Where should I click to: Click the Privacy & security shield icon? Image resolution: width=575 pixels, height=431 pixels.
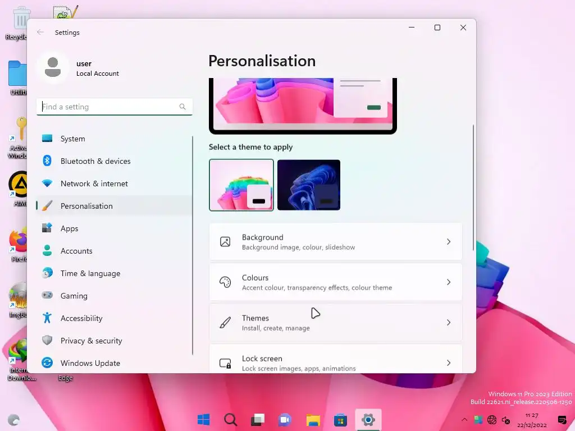point(47,340)
